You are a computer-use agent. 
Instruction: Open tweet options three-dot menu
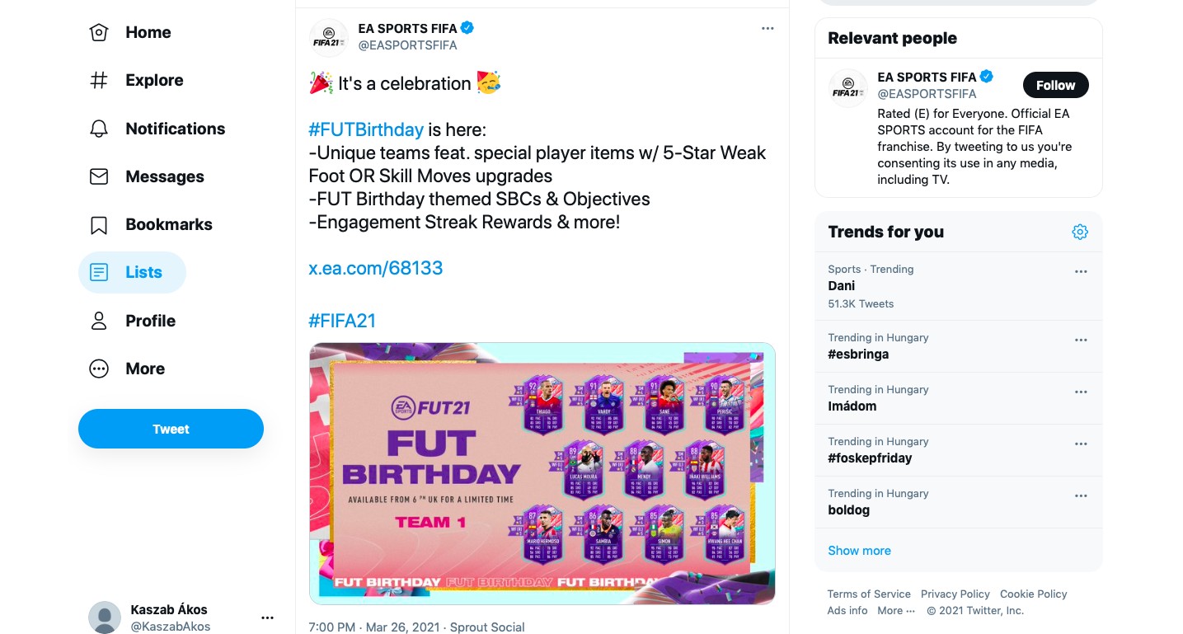(768, 29)
